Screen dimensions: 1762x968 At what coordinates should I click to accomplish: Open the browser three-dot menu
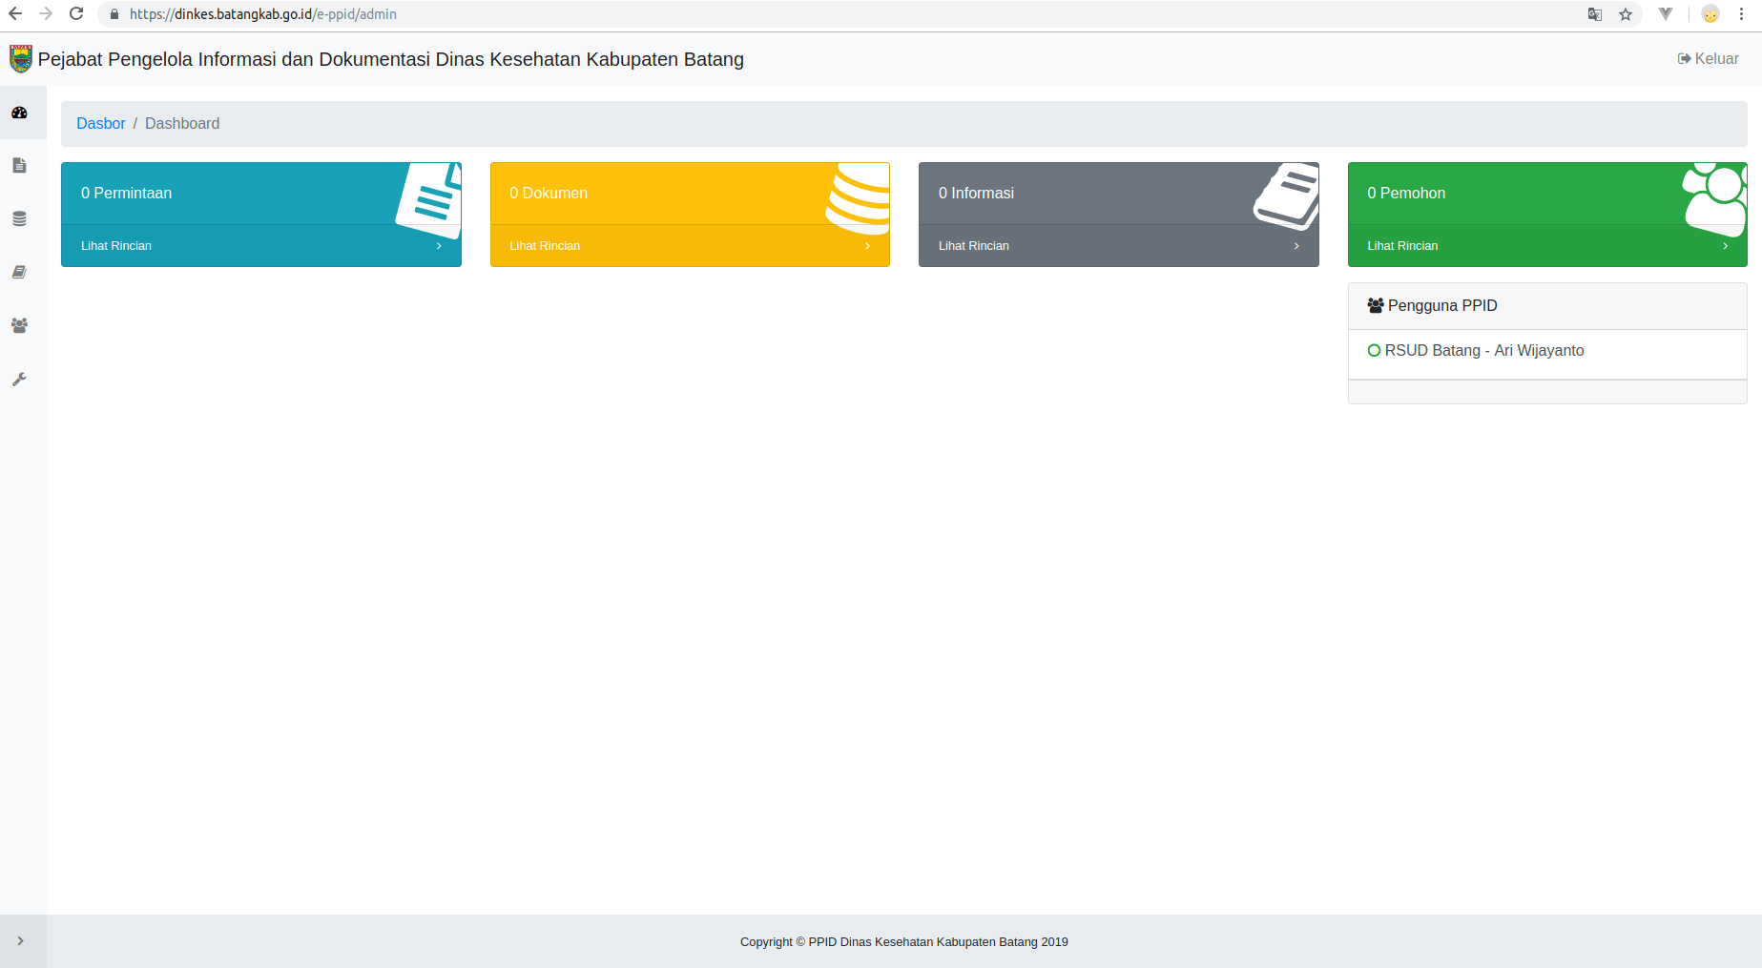1741,14
